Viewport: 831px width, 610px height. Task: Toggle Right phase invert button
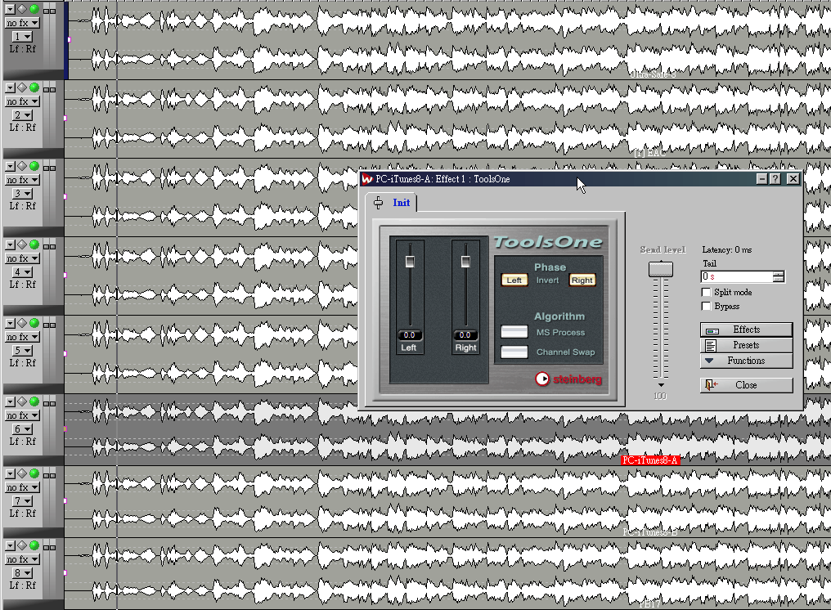click(582, 280)
